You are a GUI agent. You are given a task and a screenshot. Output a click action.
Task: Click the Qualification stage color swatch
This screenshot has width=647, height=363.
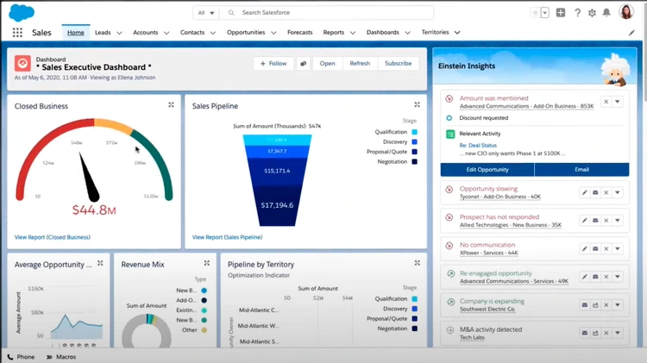click(x=414, y=132)
